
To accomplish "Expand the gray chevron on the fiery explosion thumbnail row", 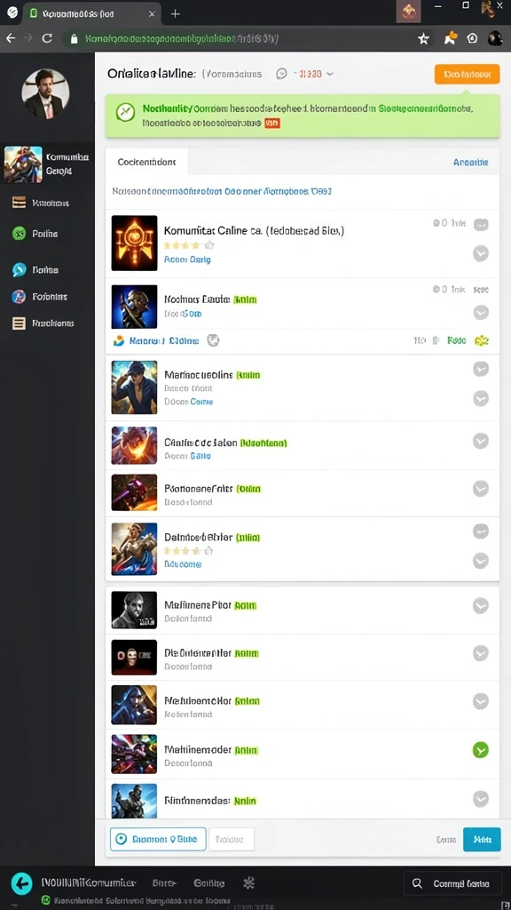I will coord(480,442).
